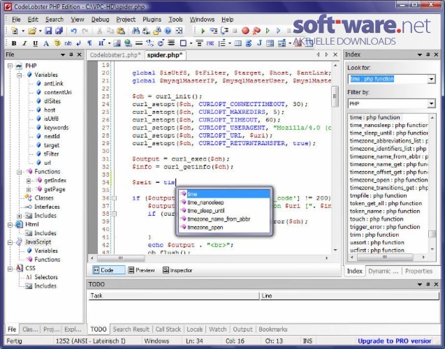Click the insert image icon

pyautogui.click(x=117, y=43)
